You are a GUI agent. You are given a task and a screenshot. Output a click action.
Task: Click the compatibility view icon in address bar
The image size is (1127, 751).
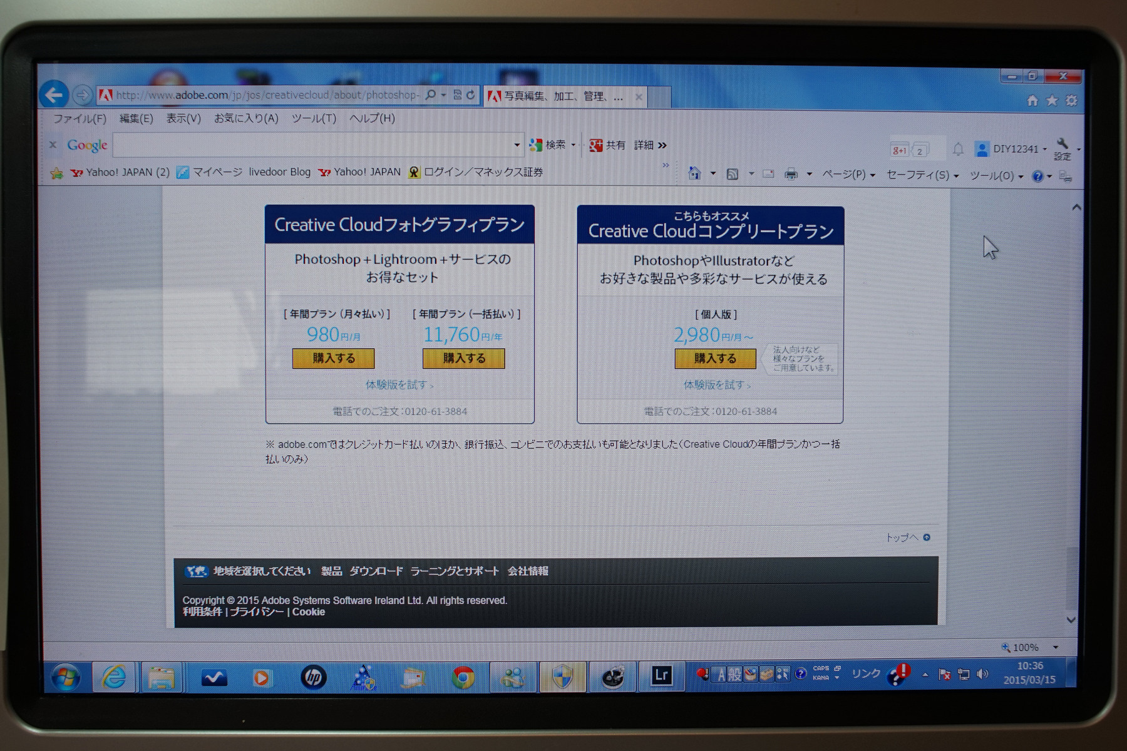(458, 95)
